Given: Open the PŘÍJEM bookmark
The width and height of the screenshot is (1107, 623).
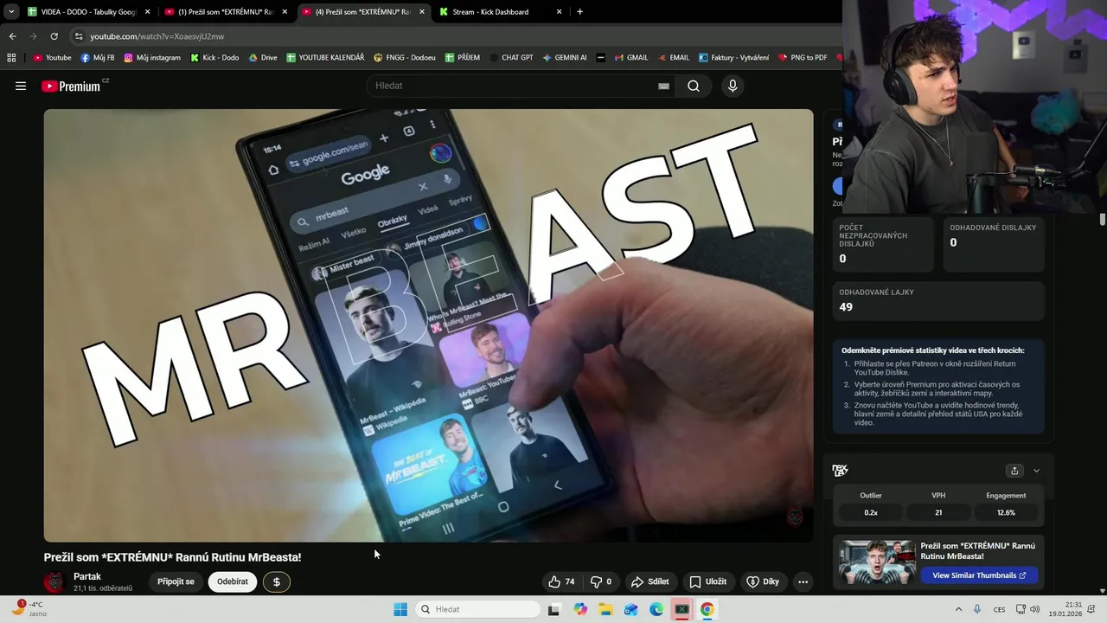Looking at the screenshot, I should pyautogui.click(x=463, y=57).
